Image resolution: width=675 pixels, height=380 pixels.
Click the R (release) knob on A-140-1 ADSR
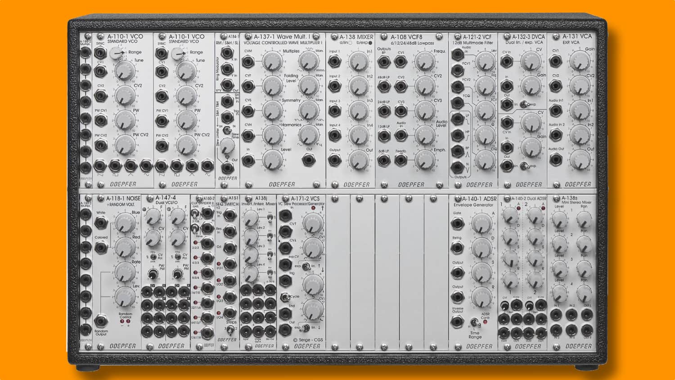pos(481,297)
